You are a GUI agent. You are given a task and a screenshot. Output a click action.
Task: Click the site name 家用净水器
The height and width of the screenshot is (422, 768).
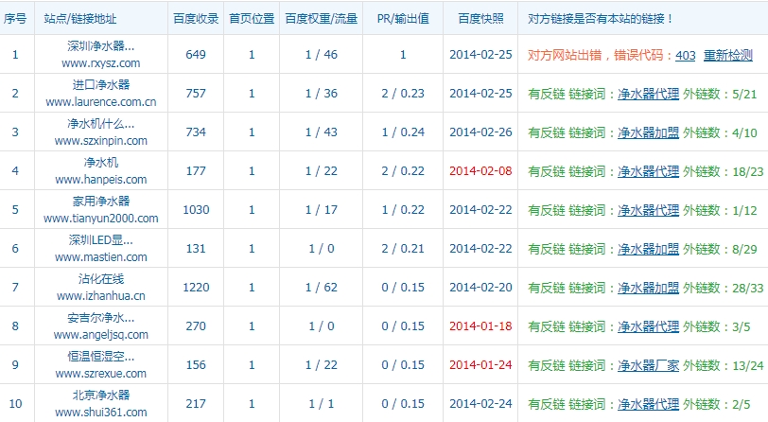tap(101, 201)
